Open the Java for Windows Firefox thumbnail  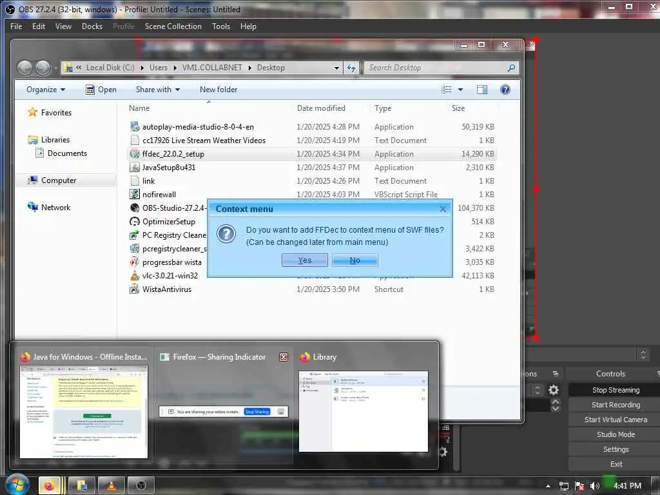[x=84, y=411]
